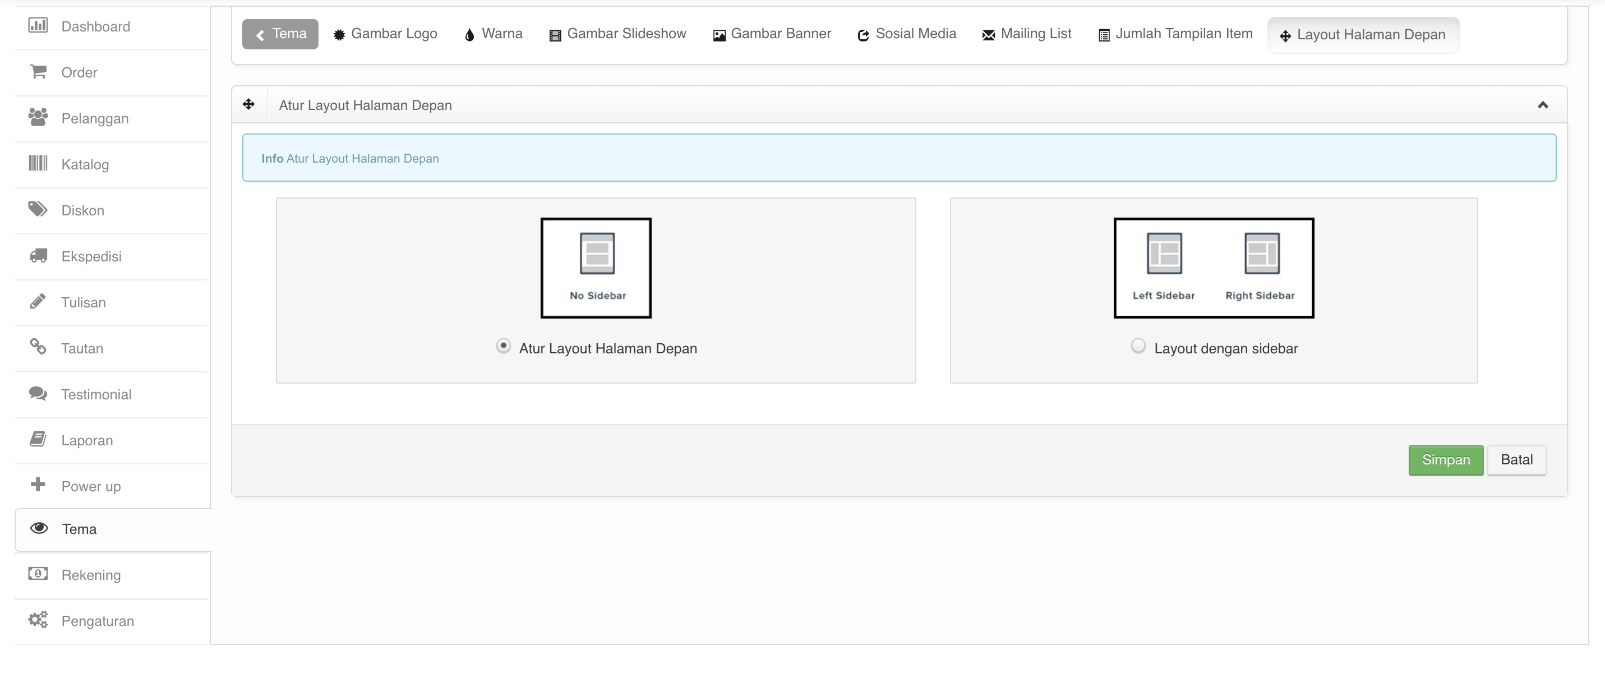Collapse the Atur Layout Halaman Depan panel
The image size is (1605, 673).
[x=1543, y=105]
